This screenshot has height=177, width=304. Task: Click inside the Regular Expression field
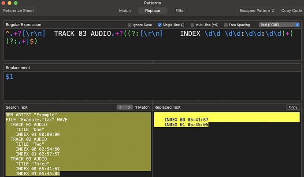click(152, 44)
